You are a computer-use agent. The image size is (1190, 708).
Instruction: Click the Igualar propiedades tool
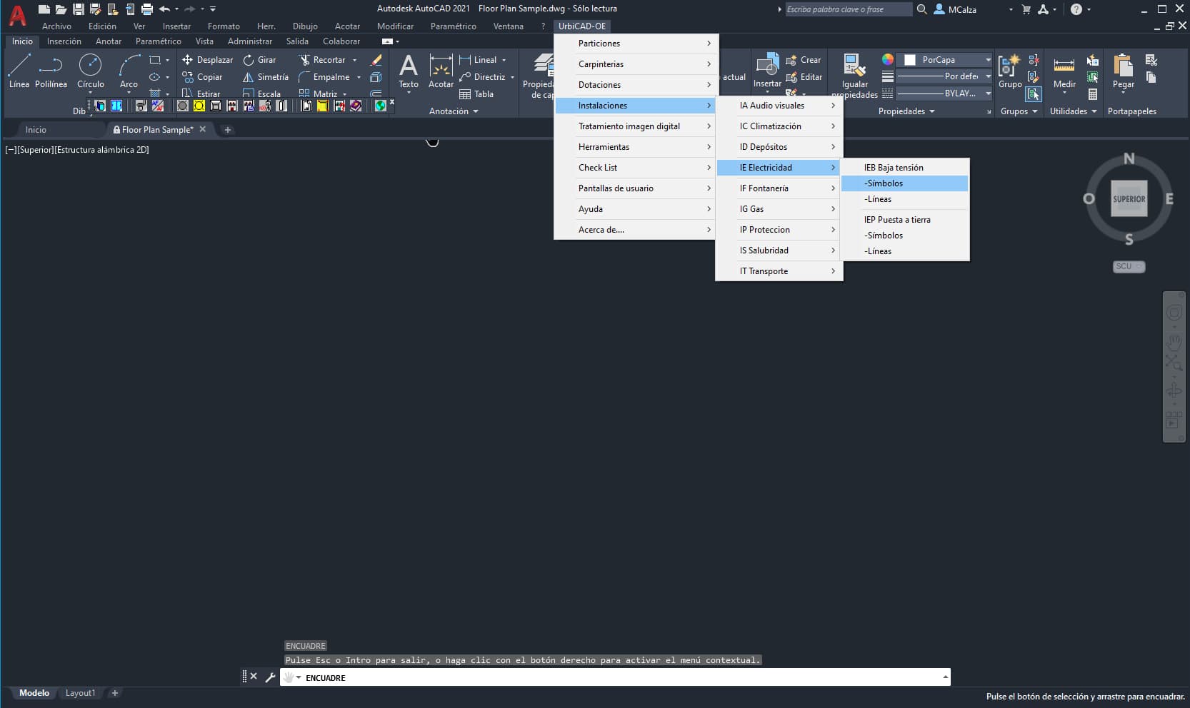coord(854,76)
